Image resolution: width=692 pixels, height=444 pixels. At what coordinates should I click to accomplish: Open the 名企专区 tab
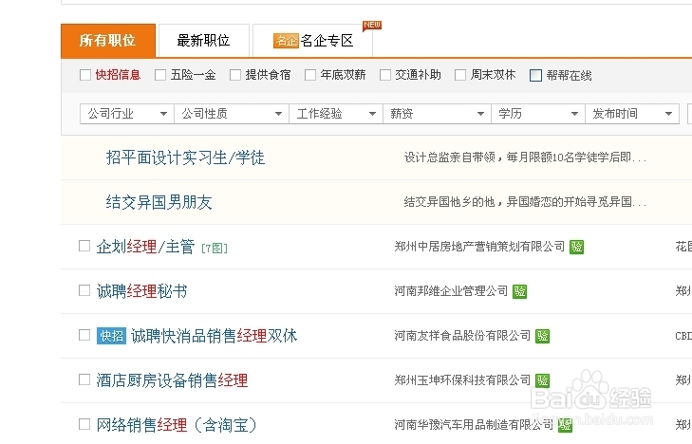point(313,41)
